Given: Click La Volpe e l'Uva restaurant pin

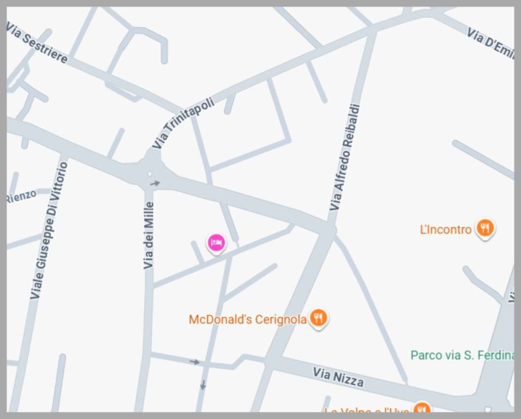Looking at the screenshot, I should [422, 408].
